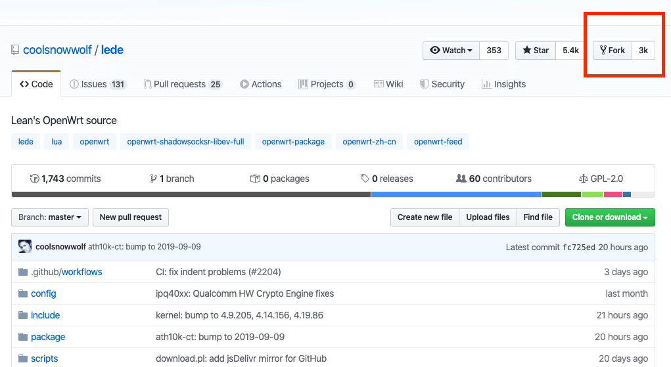The width and height of the screenshot is (671, 367).
Task: Open the openwrt-package topic tag
Action: pos(293,141)
